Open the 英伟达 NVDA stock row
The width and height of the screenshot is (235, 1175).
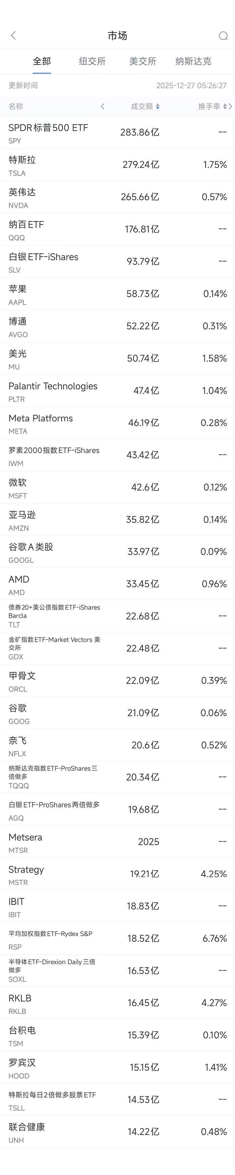pyautogui.click(x=117, y=197)
